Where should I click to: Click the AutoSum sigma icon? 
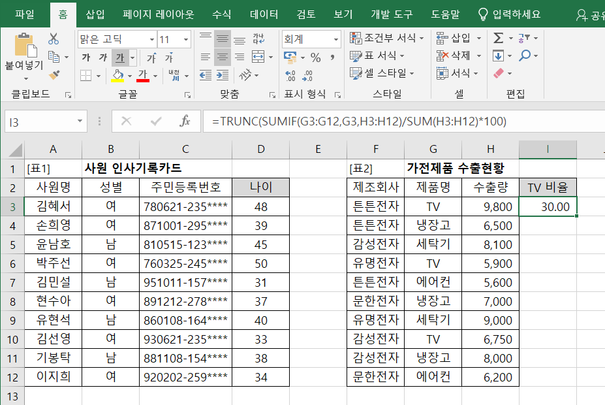499,39
